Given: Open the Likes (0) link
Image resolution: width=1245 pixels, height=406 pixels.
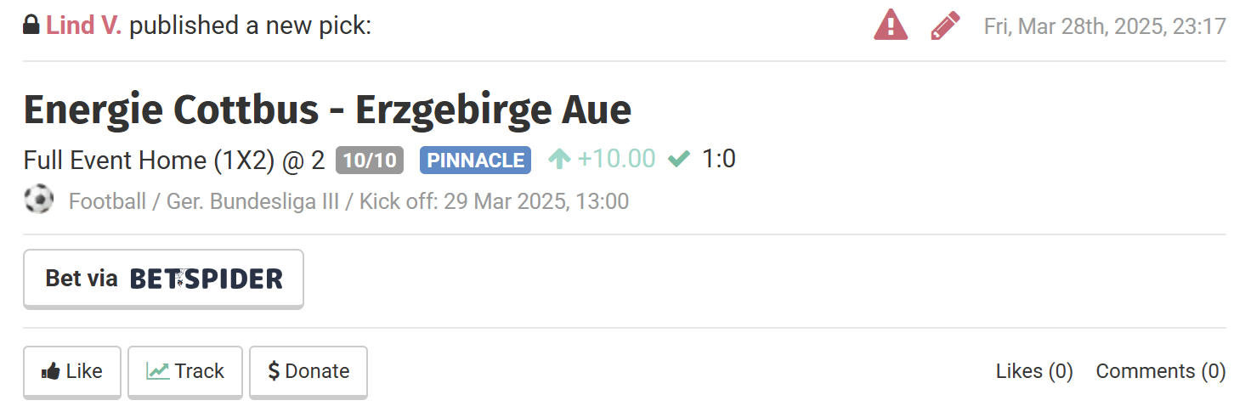Looking at the screenshot, I should coord(1034,371).
